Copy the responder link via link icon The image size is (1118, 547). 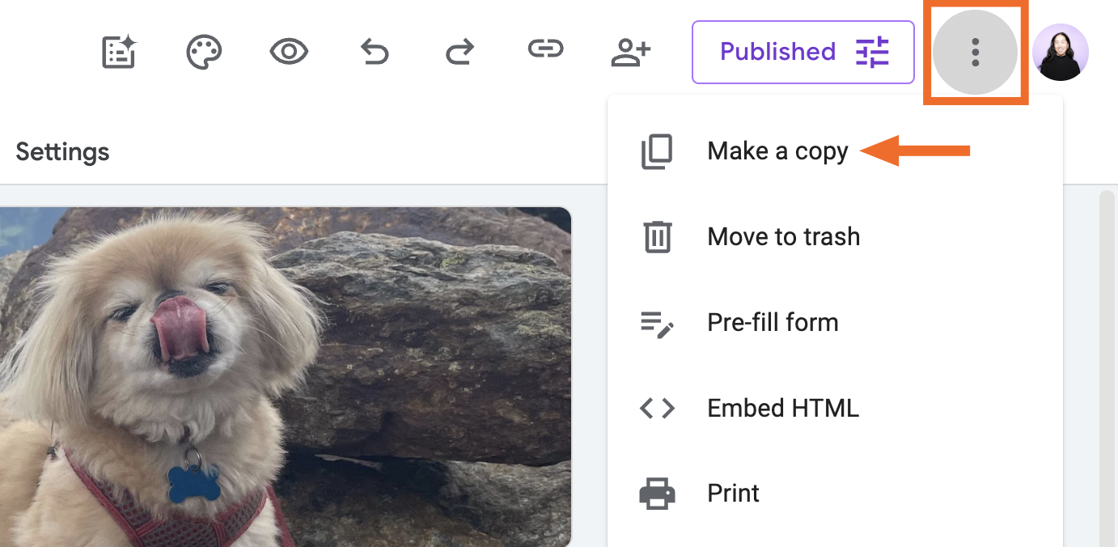coord(545,49)
